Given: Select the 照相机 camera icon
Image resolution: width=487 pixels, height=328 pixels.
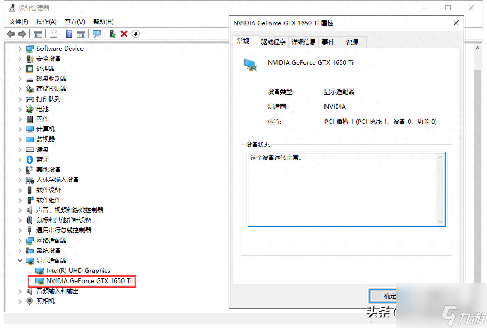Looking at the screenshot, I should tap(30, 301).
